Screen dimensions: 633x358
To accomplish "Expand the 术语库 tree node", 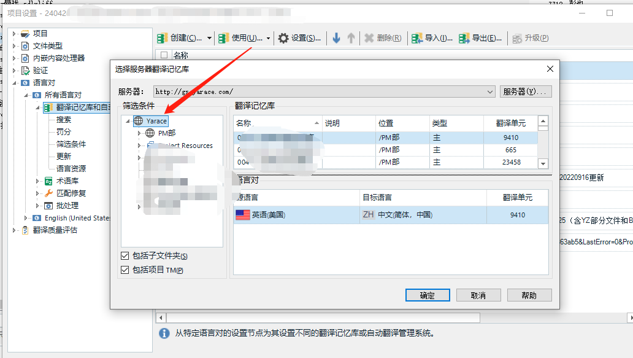I will pyautogui.click(x=37, y=181).
